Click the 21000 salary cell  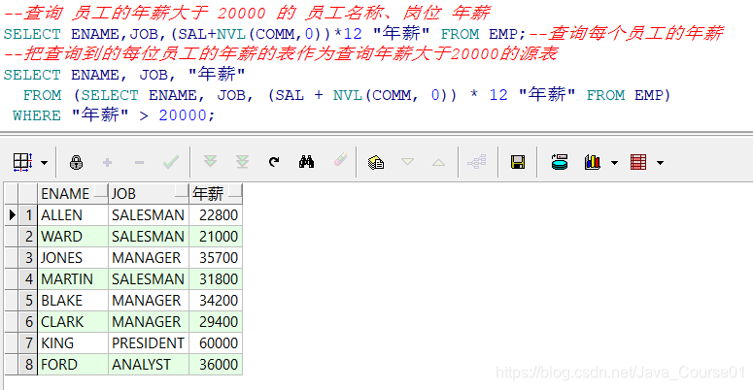pyautogui.click(x=216, y=237)
